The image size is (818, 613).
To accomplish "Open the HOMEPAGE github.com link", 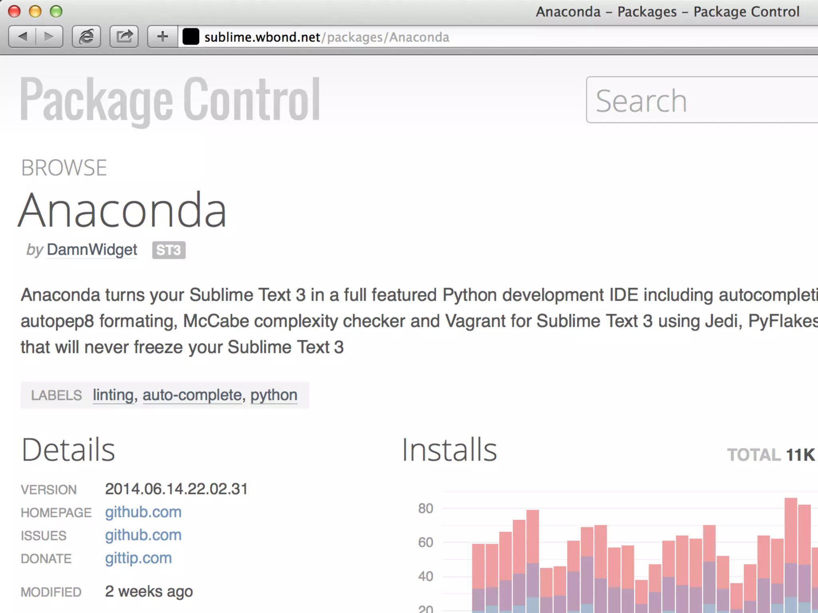I will tap(143, 512).
